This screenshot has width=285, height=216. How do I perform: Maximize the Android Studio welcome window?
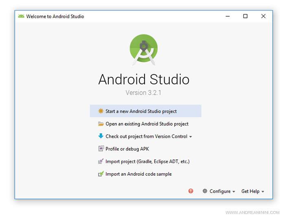click(x=246, y=16)
